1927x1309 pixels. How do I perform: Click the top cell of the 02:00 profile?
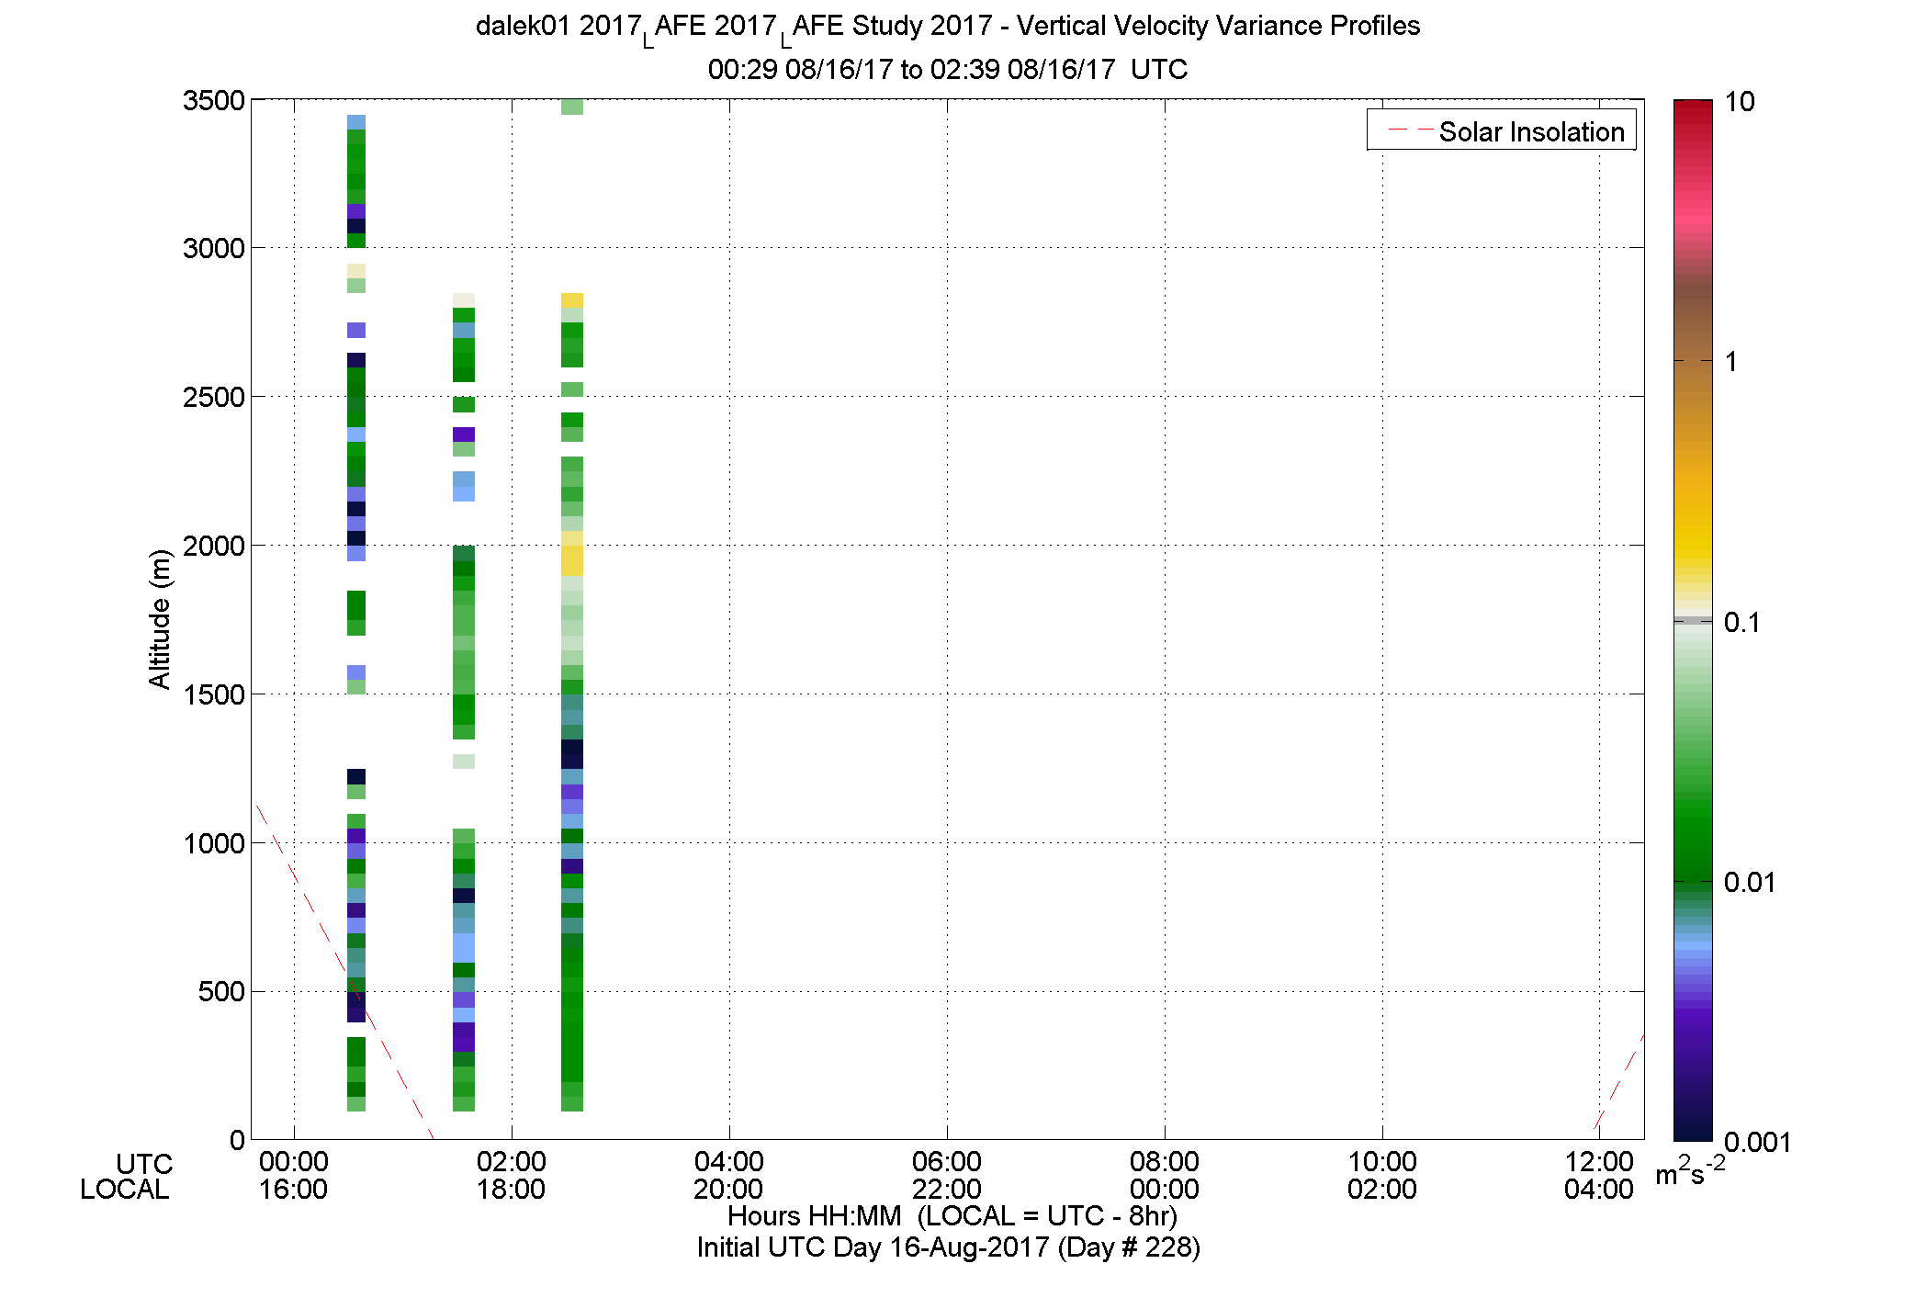[x=464, y=300]
